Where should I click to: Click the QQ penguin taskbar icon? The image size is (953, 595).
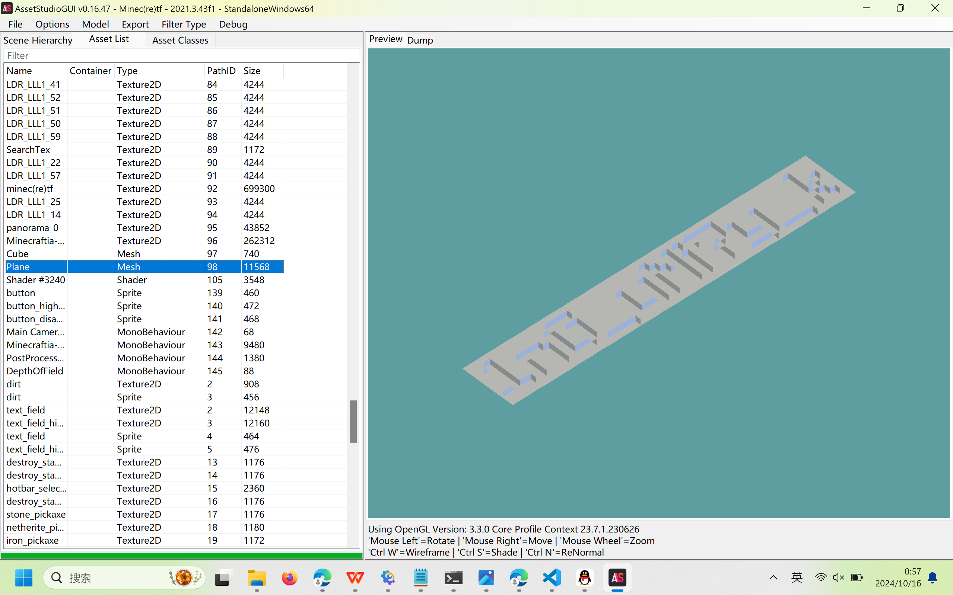click(x=584, y=578)
